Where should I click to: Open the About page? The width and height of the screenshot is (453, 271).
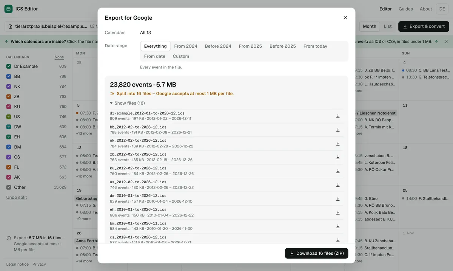pyautogui.click(x=426, y=9)
